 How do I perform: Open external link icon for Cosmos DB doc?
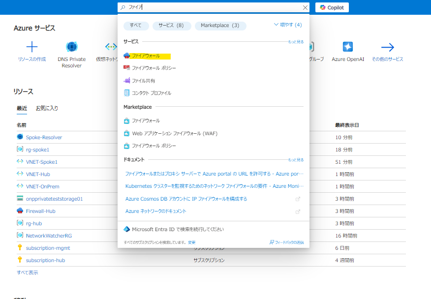tap(298, 199)
